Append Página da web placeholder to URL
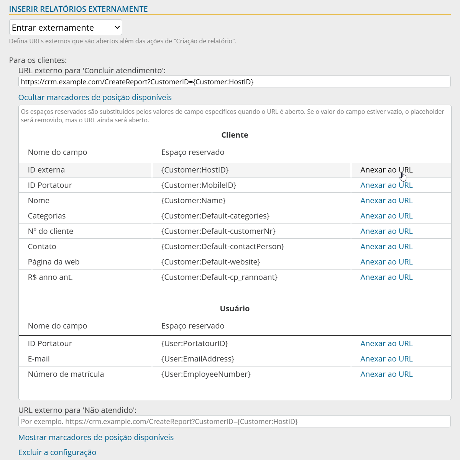460x460 pixels. [386, 262]
